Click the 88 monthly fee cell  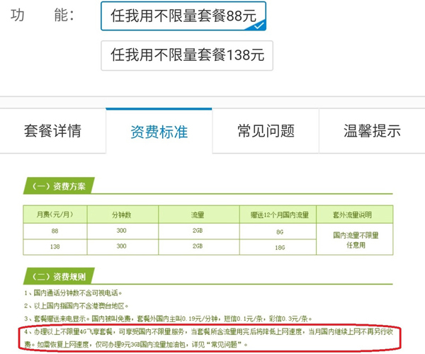pyautogui.click(x=55, y=231)
